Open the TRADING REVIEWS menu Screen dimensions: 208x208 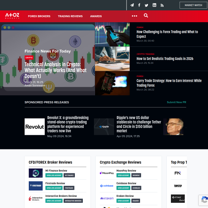pyautogui.click(x=70, y=16)
